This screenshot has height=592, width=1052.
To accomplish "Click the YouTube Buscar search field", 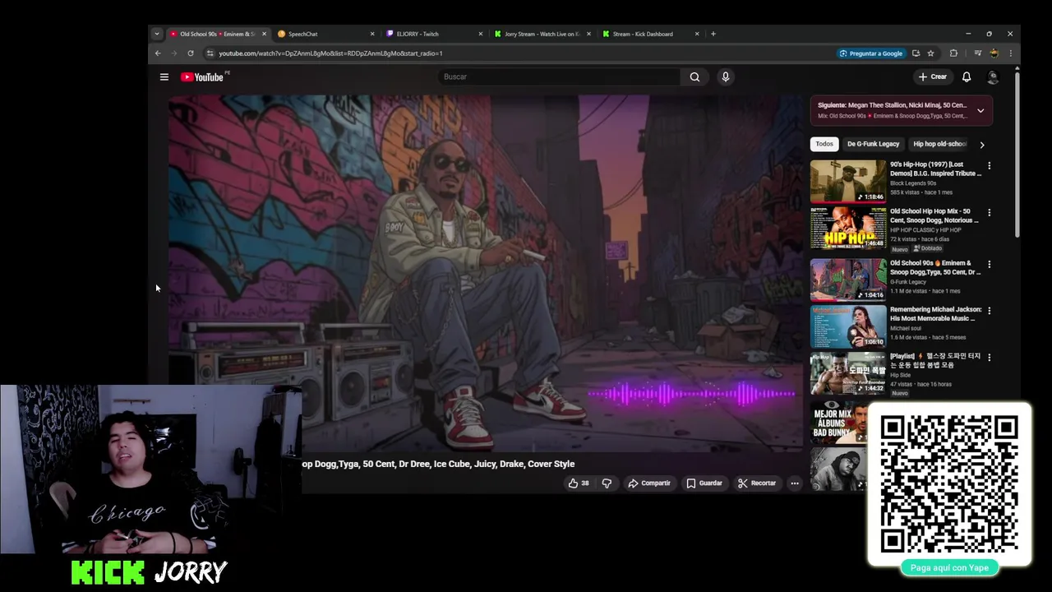I will pos(559,76).
